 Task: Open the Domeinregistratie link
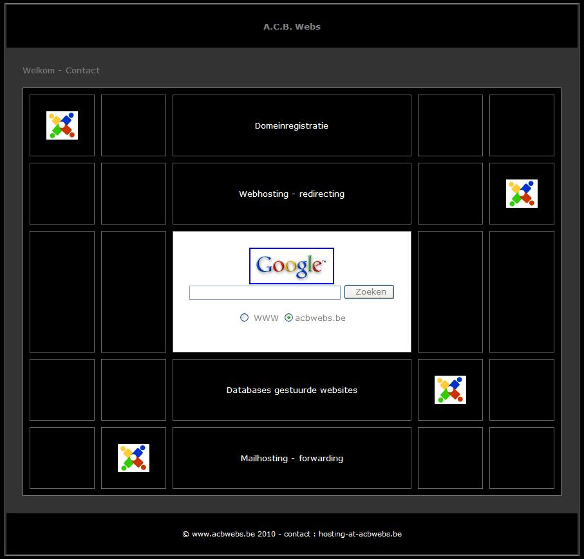(291, 126)
